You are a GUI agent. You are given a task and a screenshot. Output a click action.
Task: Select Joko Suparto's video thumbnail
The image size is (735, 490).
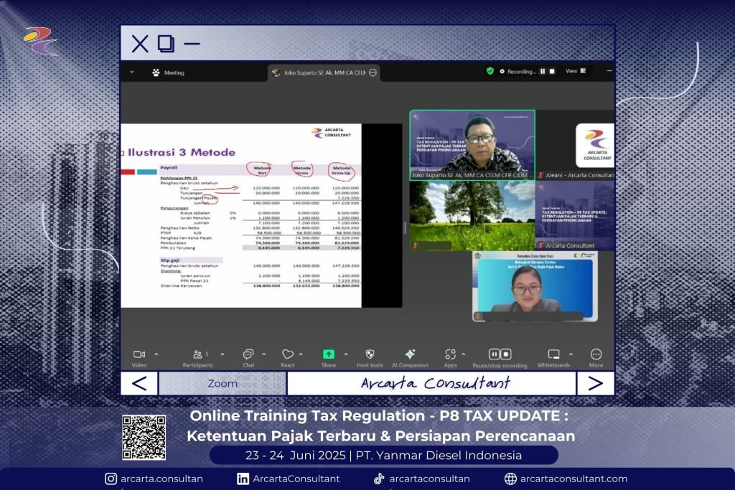pos(472,145)
